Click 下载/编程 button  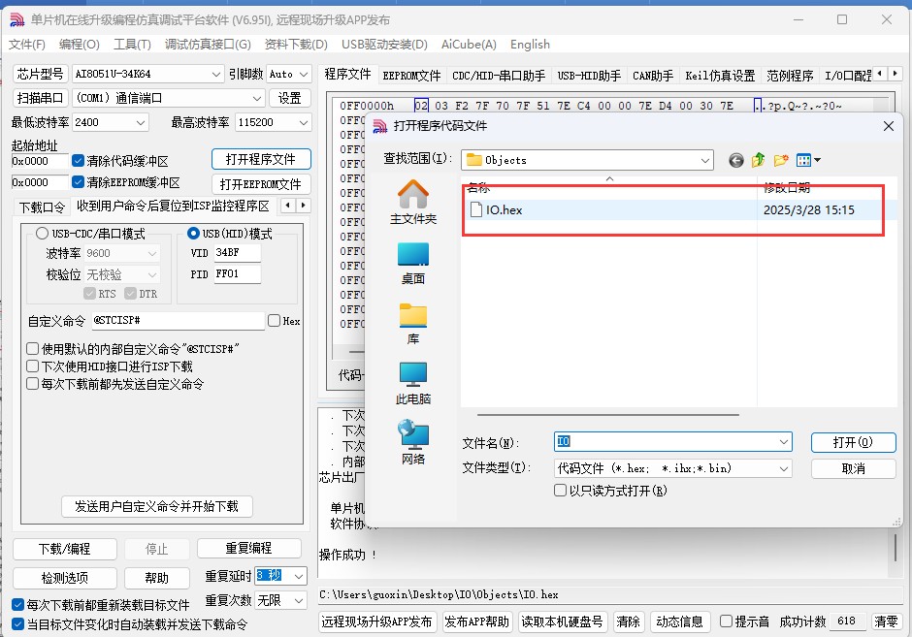point(65,549)
